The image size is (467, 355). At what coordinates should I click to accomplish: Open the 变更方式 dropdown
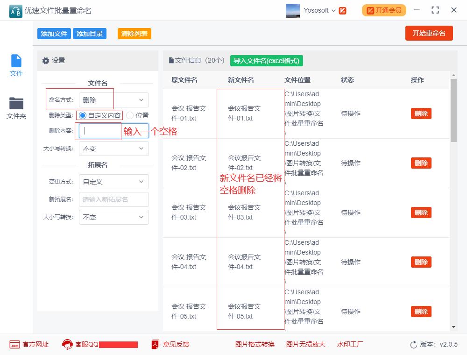point(114,182)
